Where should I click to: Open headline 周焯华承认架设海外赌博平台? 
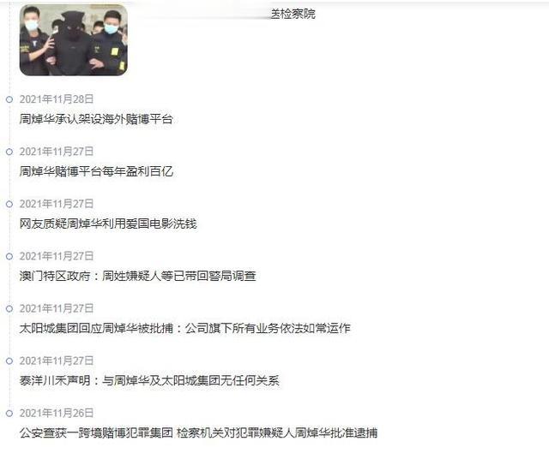click(96, 119)
